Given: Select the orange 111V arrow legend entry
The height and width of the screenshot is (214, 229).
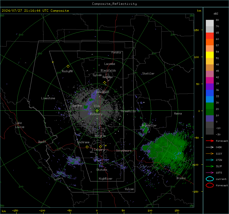Looking at the screenshot, I should 210,153.
